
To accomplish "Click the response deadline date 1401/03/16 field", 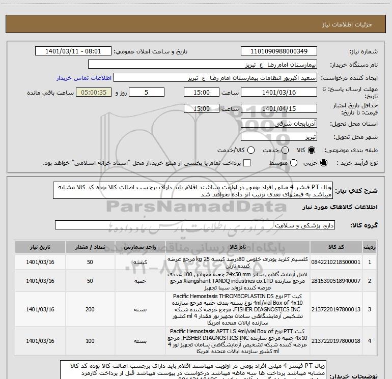I will tap(279, 92).
